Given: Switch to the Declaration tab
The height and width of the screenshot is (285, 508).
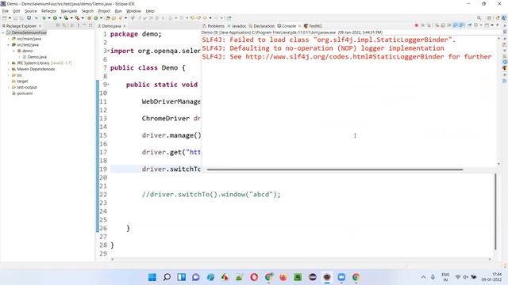Looking at the screenshot, I should coord(262,26).
